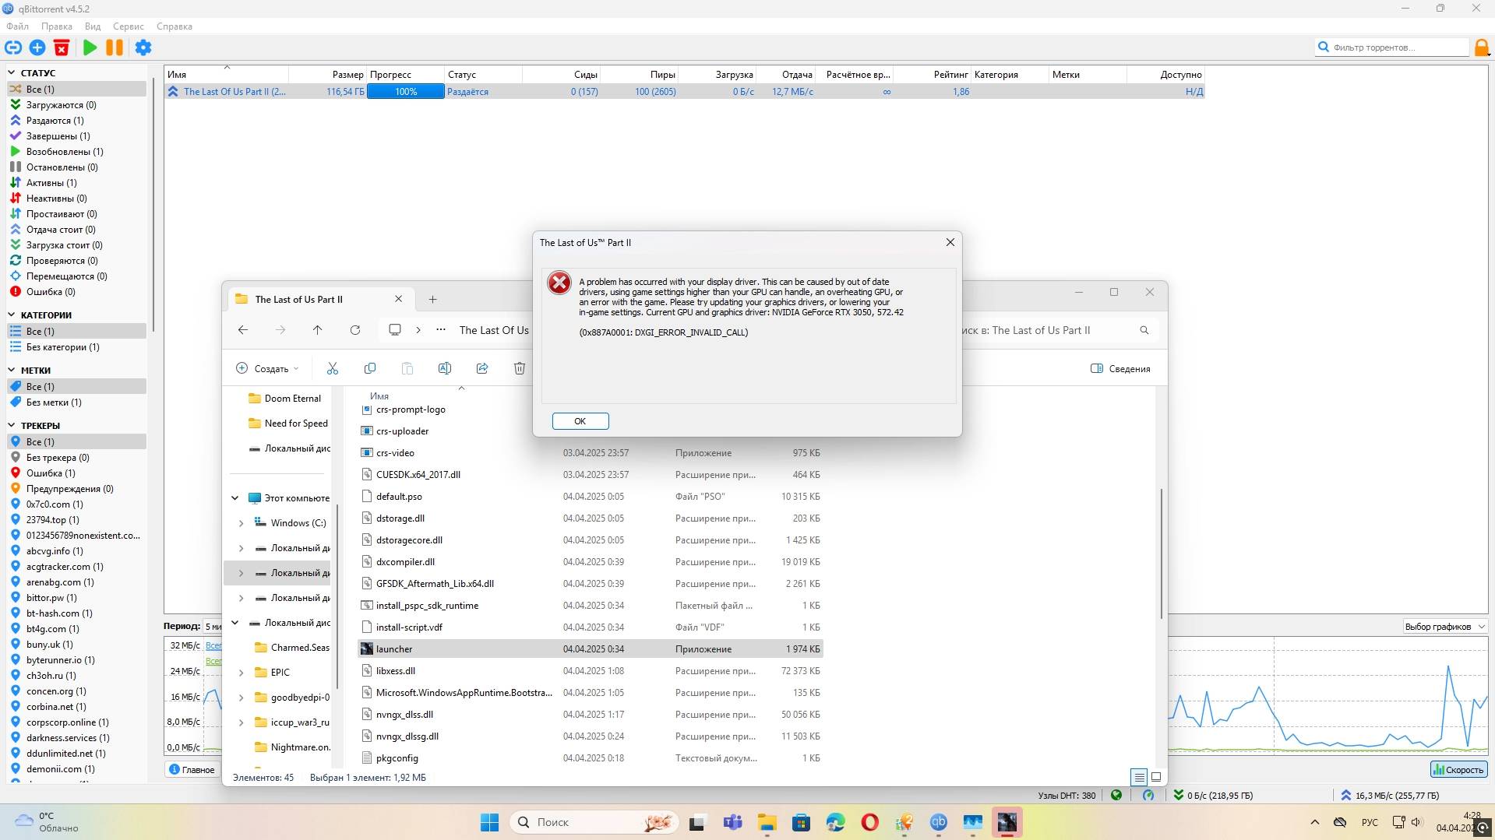Image resolution: width=1495 pixels, height=840 pixels.
Task: Collapse the СТАТУС sidebar section
Action: 12,73
